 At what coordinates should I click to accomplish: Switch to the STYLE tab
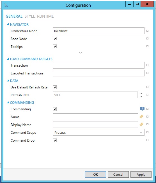(30, 16)
